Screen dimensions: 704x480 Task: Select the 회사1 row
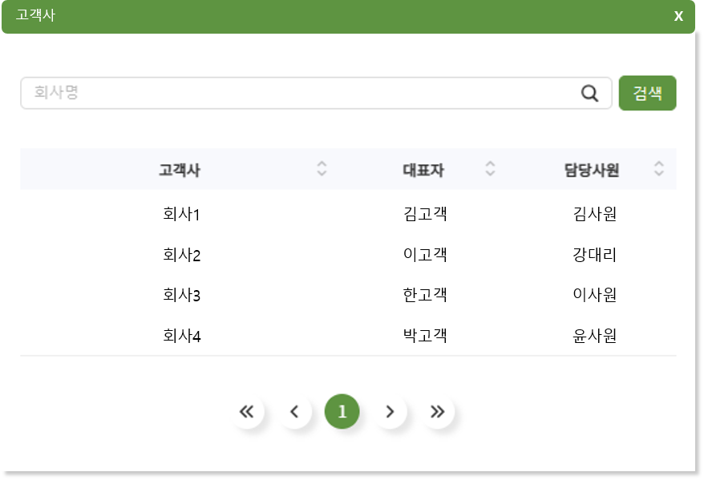pyautogui.click(x=348, y=214)
